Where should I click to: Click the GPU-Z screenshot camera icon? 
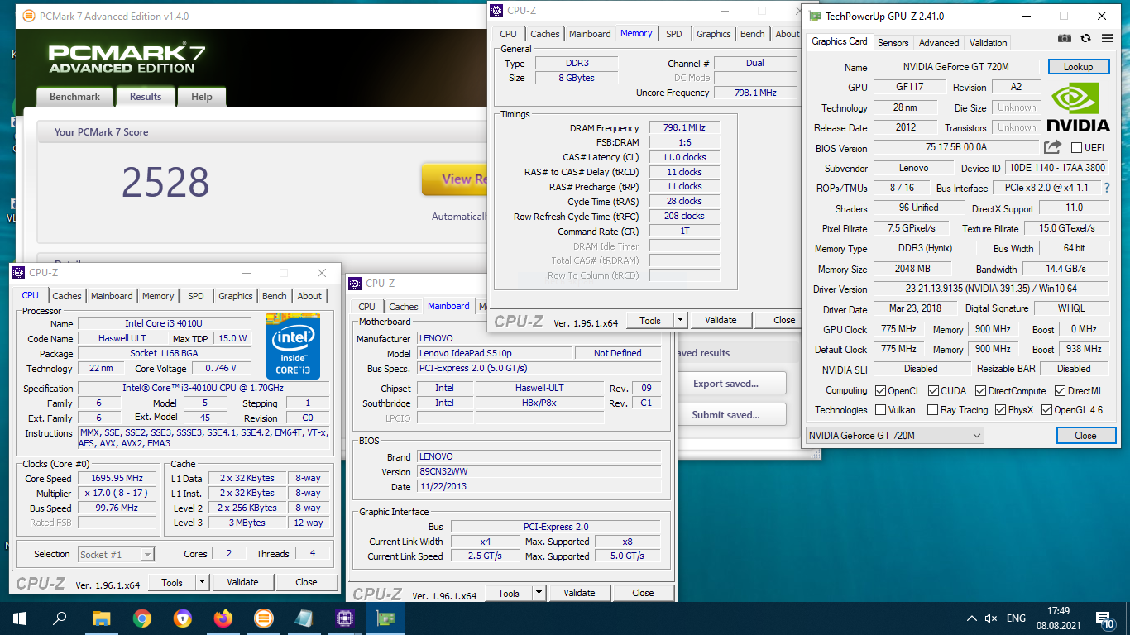pyautogui.click(x=1065, y=39)
